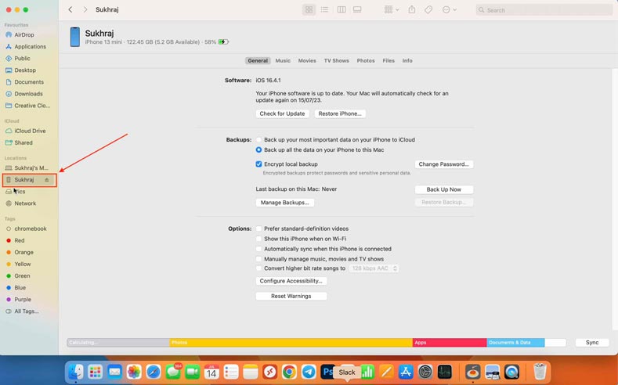Open FaceTime from the Dock
Image resolution: width=618 pixels, height=385 pixels.
pyautogui.click(x=193, y=372)
